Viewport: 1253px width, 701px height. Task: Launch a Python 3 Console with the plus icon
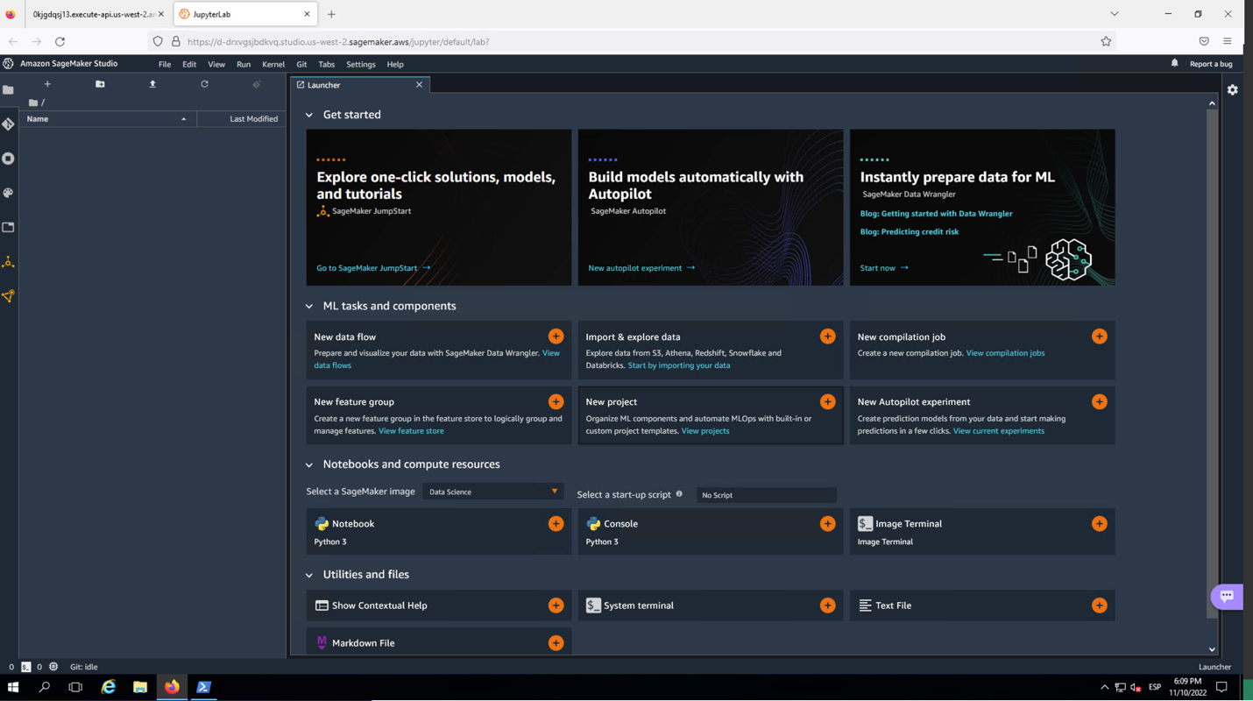tap(827, 523)
